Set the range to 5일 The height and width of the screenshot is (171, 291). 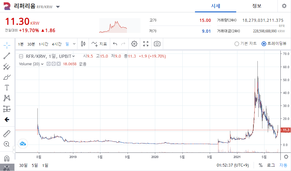tap(35, 165)
